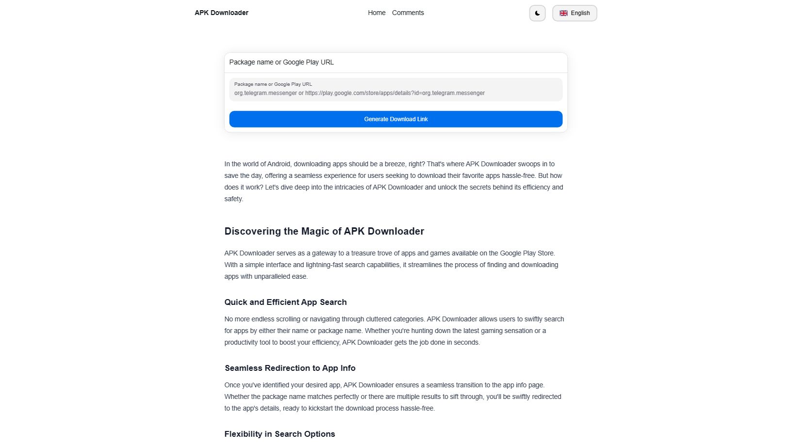Click the card title 'Package name or Google Play URL'
Image resolution: width=792 pixels, height=445 pixels.
point(281,62)
